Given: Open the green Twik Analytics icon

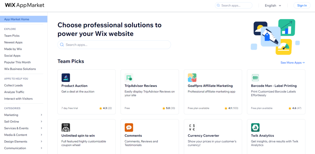Looking at the screenshot, I should (255, 128).
